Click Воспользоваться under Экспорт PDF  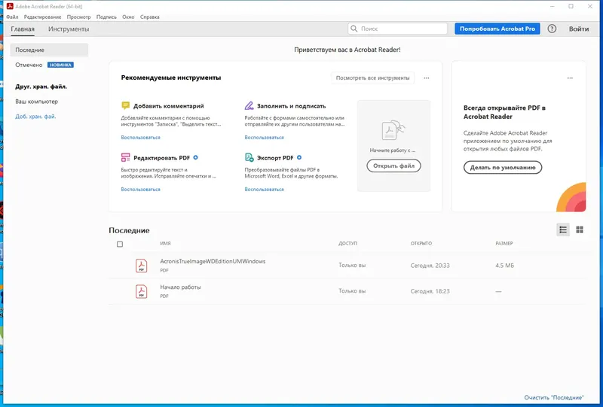[x=265, y=190]
